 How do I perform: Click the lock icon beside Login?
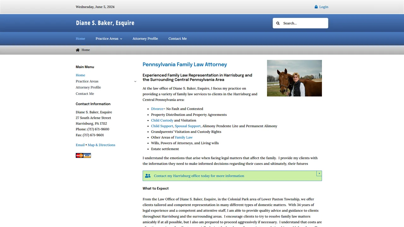316,7
